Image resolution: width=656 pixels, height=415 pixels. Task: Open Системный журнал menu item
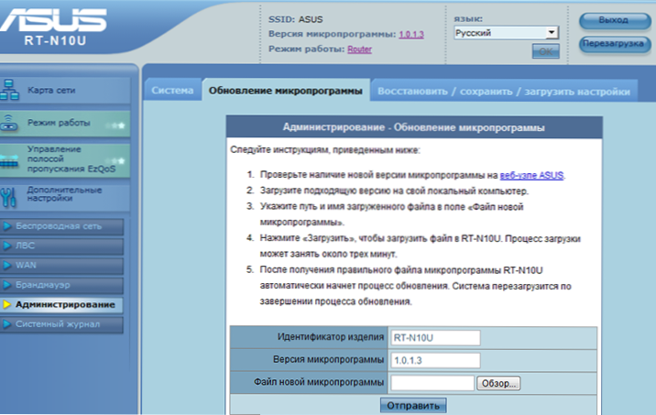coord(61,324)
